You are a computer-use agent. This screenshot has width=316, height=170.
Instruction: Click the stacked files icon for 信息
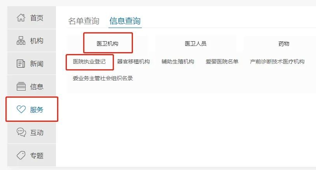point(21,86)
